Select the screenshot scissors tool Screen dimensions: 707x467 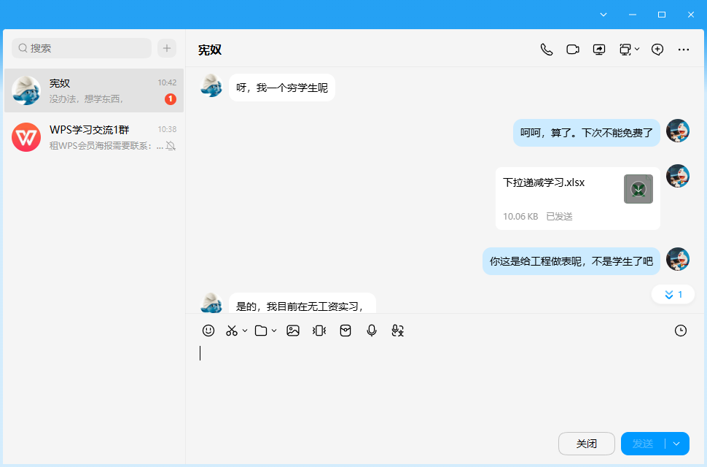pyautogui.click(x=232, y=331)
